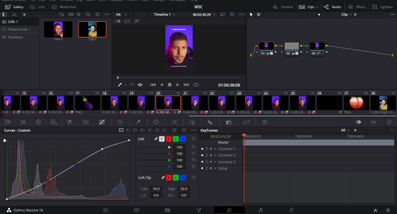Open the Gallery panel

[x=14, y=7]
